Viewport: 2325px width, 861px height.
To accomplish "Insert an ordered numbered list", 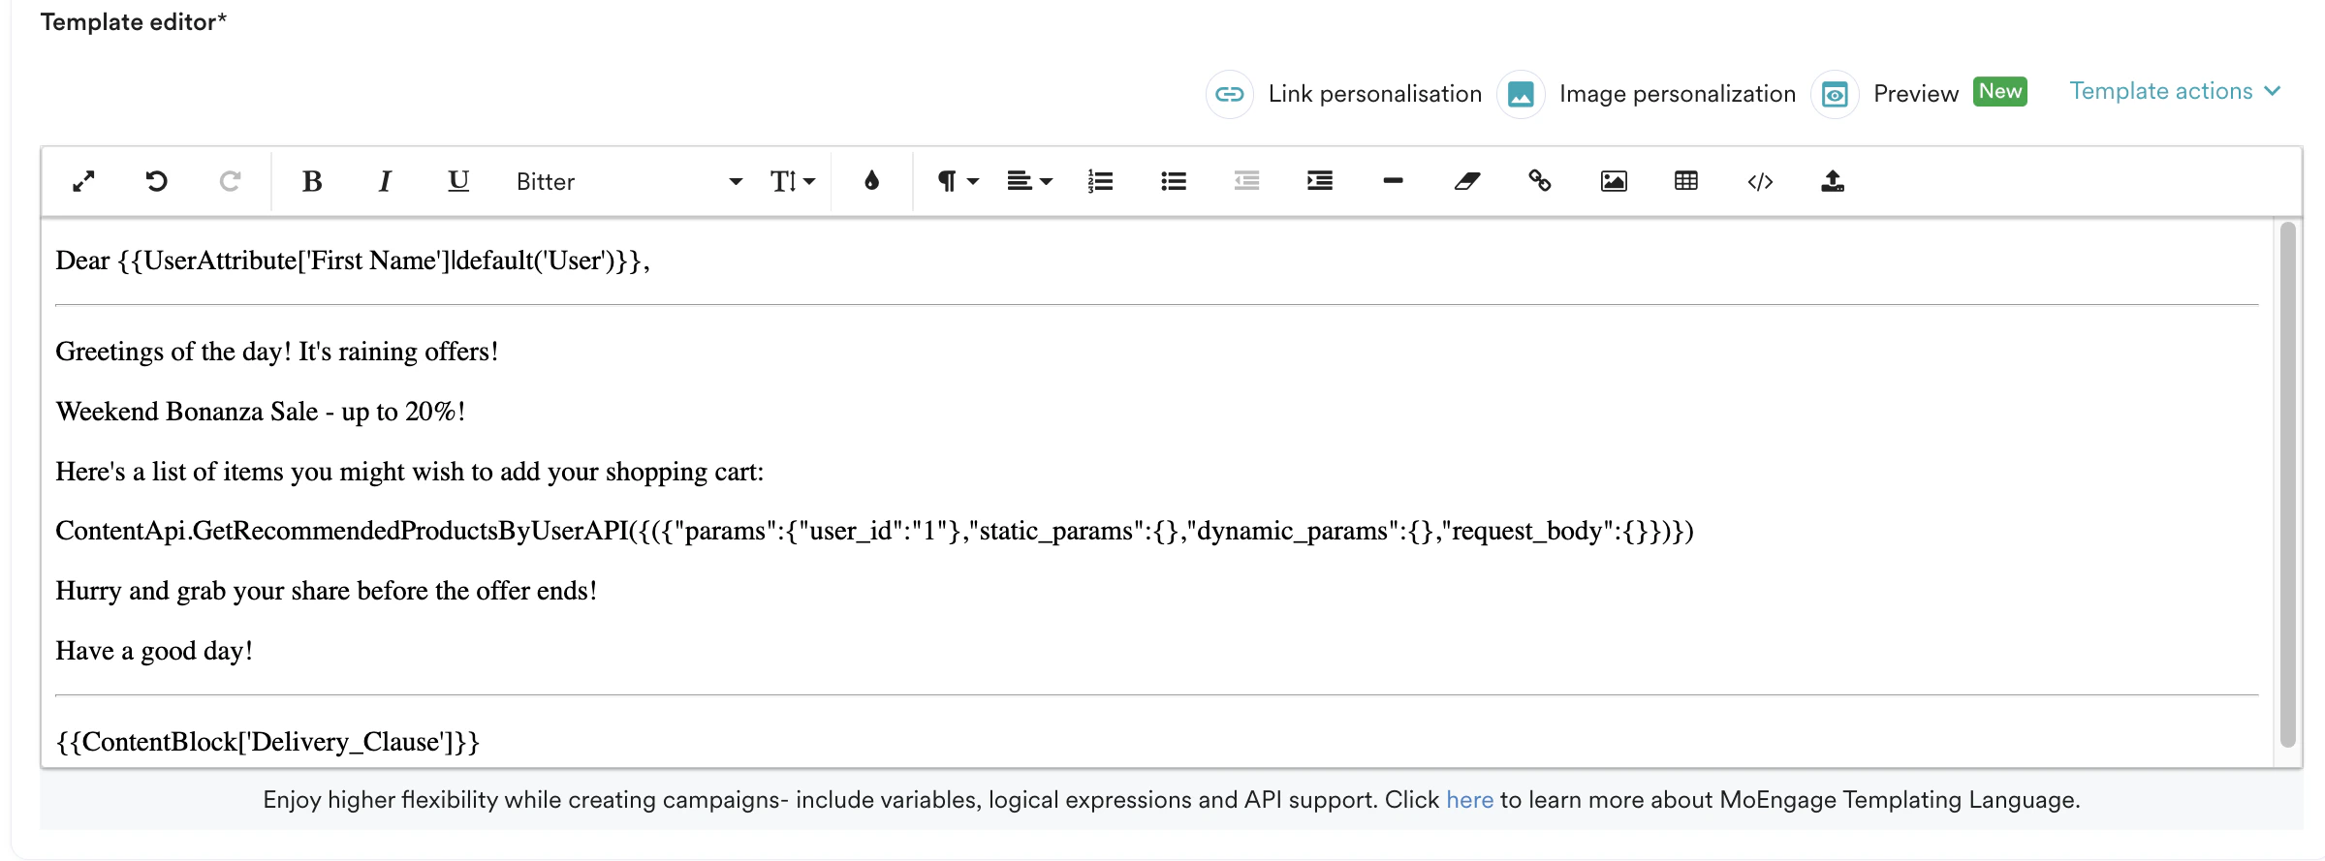I will point(1100,181).
